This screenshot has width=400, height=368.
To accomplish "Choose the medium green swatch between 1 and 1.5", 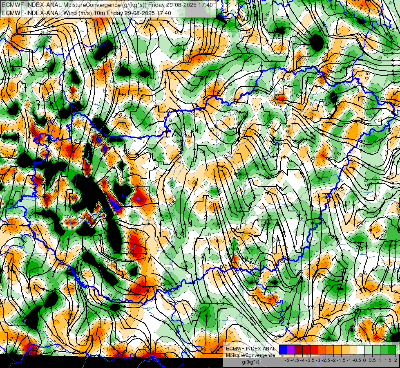I will point(384,350).
